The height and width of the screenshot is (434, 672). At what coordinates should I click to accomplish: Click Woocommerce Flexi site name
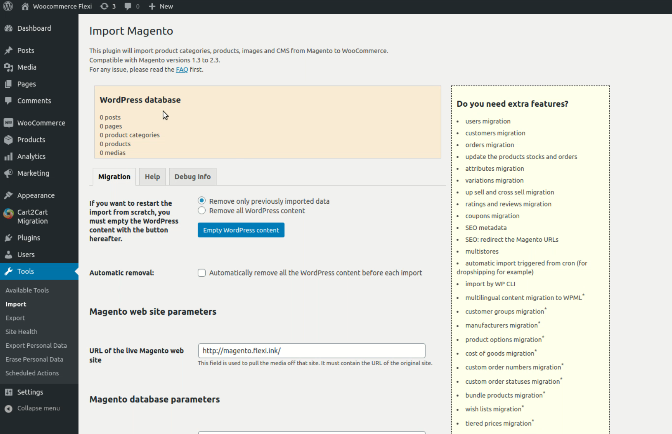point(62,6)
